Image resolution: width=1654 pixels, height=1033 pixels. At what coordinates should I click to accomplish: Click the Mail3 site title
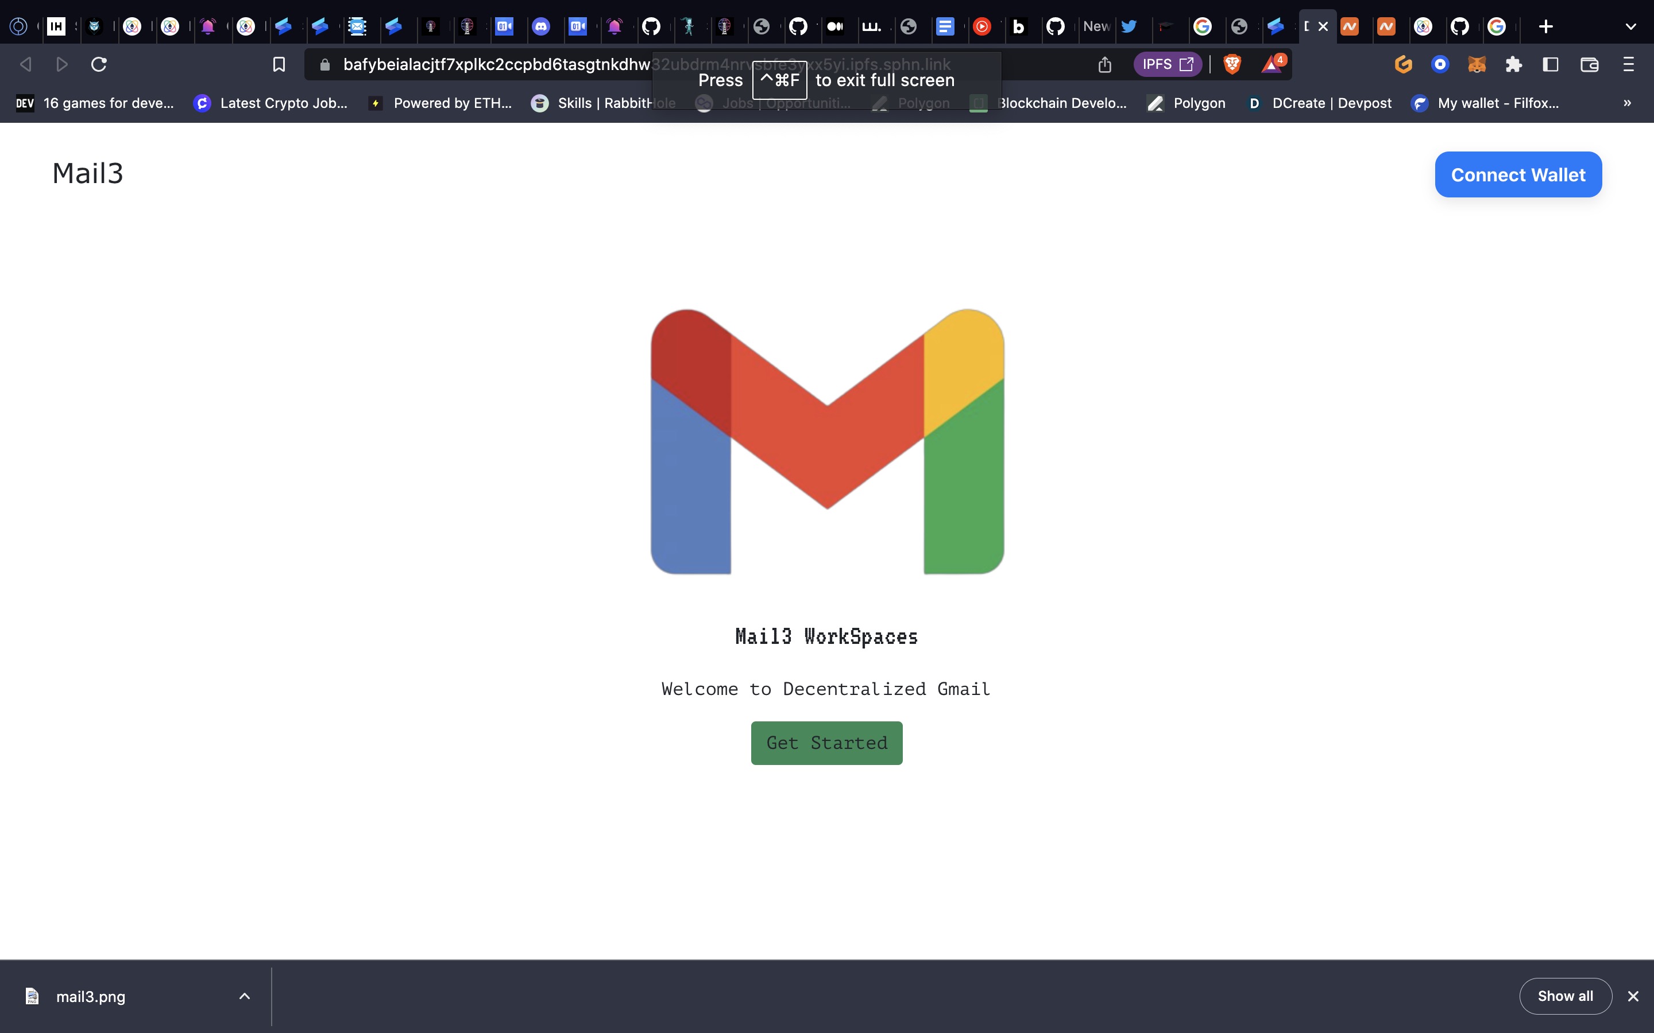point(87,173)
